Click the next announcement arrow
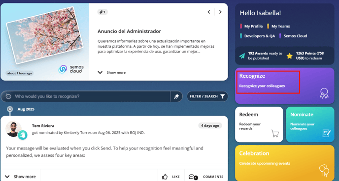Viewport: 339px width, 181px height. [220, 12]
